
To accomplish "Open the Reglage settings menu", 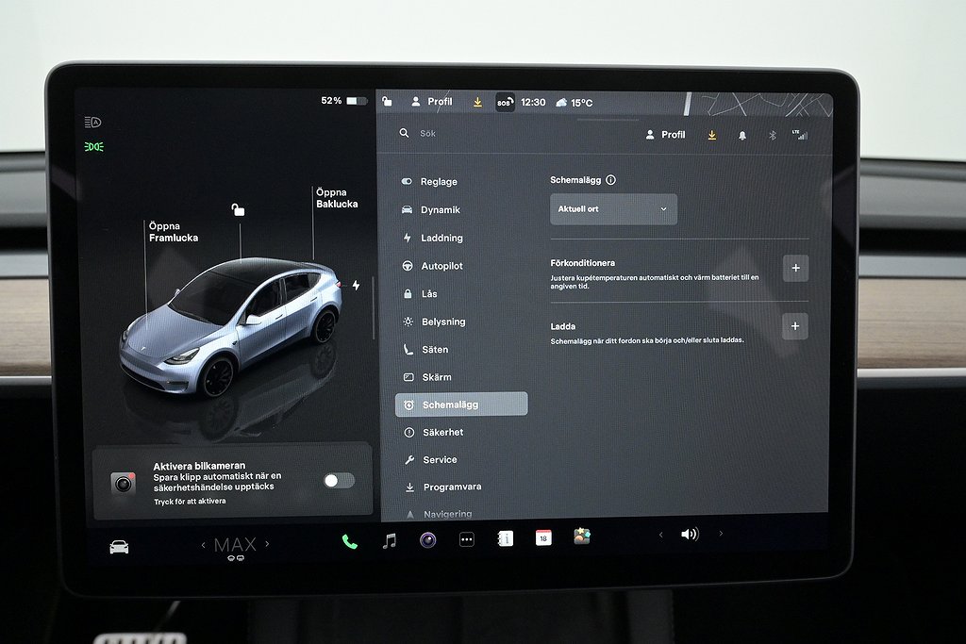I will 429,182.
